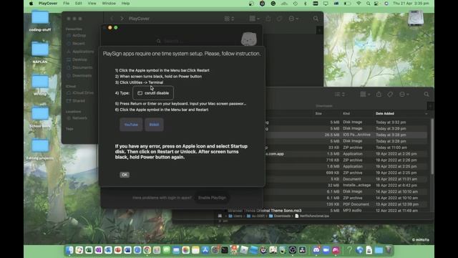Change view mode in PlayCover Finder window
The height and width of the screenshot is (258, 458).
229,19
